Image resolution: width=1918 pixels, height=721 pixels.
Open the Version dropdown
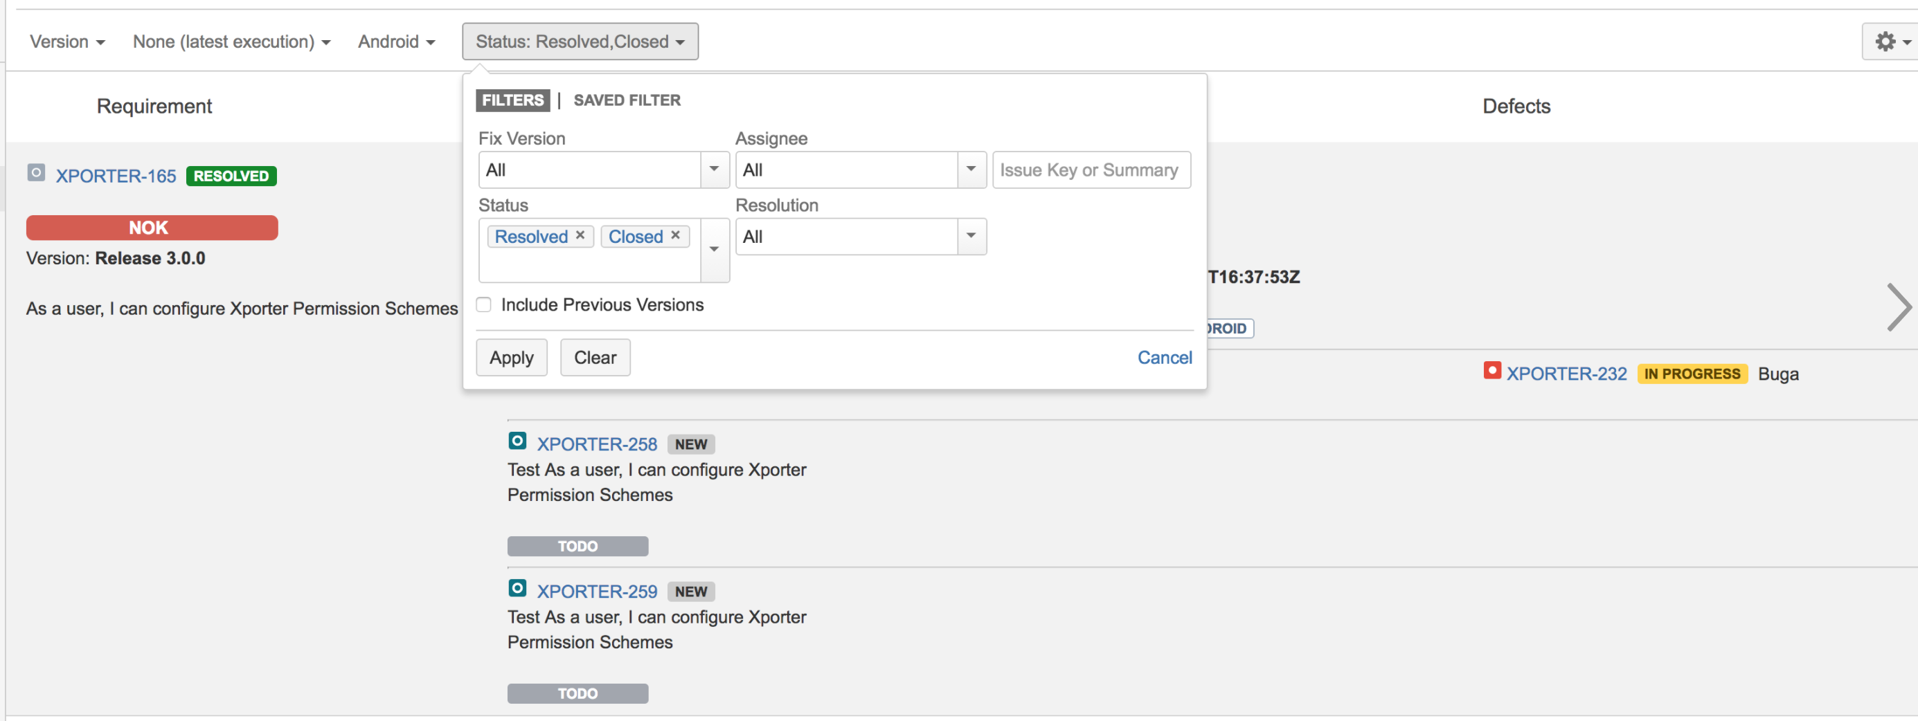click(67, 42)
